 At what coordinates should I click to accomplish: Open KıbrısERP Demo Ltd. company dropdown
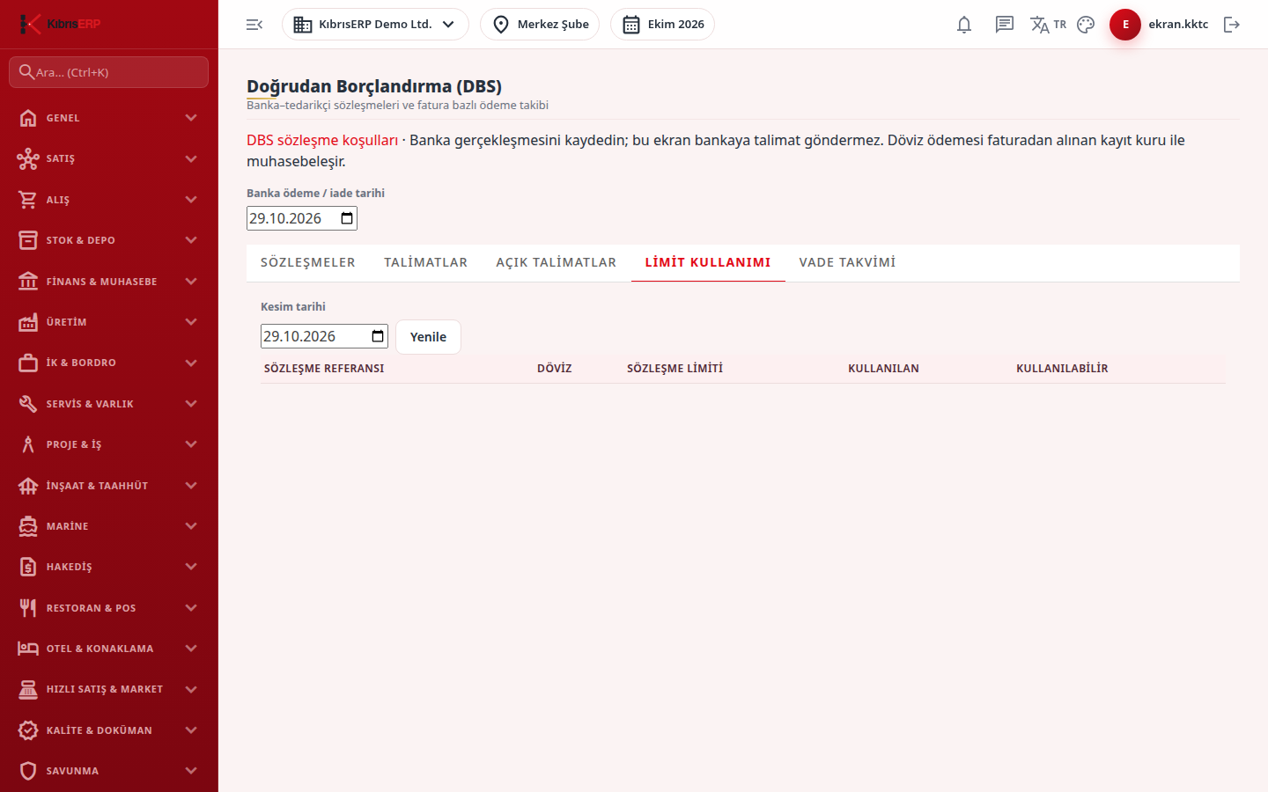click(x=375, y=25)
